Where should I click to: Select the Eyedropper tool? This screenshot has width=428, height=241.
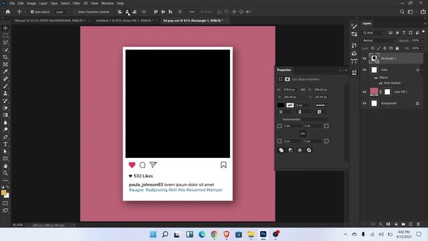point(5,72)
